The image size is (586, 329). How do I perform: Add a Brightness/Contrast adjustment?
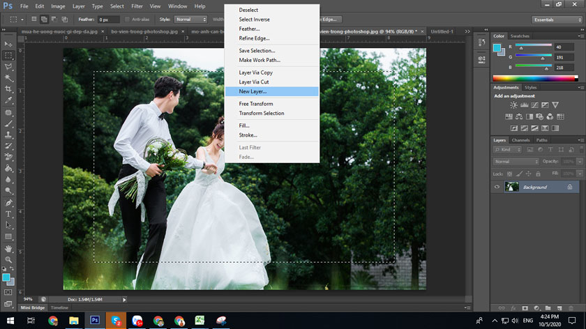click(514, 105)
